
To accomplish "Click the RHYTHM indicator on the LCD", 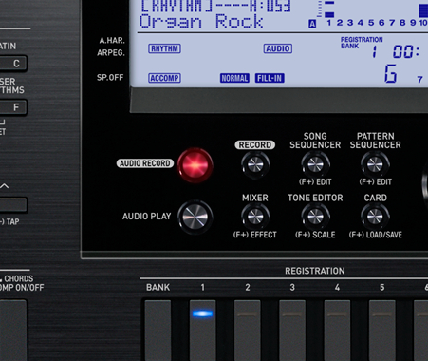I will (x=164, y=48).
